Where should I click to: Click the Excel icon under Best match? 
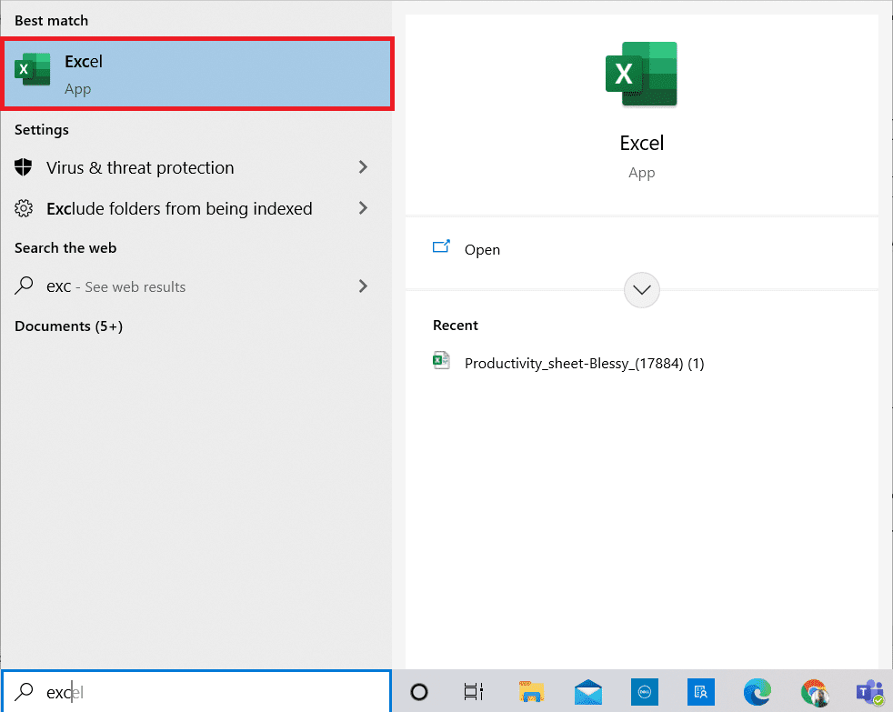click(x=32, y=70)
